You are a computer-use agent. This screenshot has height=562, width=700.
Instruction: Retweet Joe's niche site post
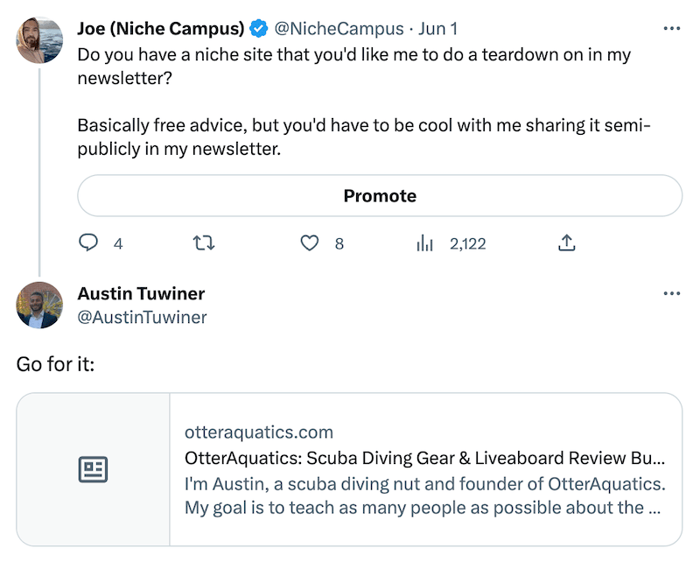click(204, 243)
